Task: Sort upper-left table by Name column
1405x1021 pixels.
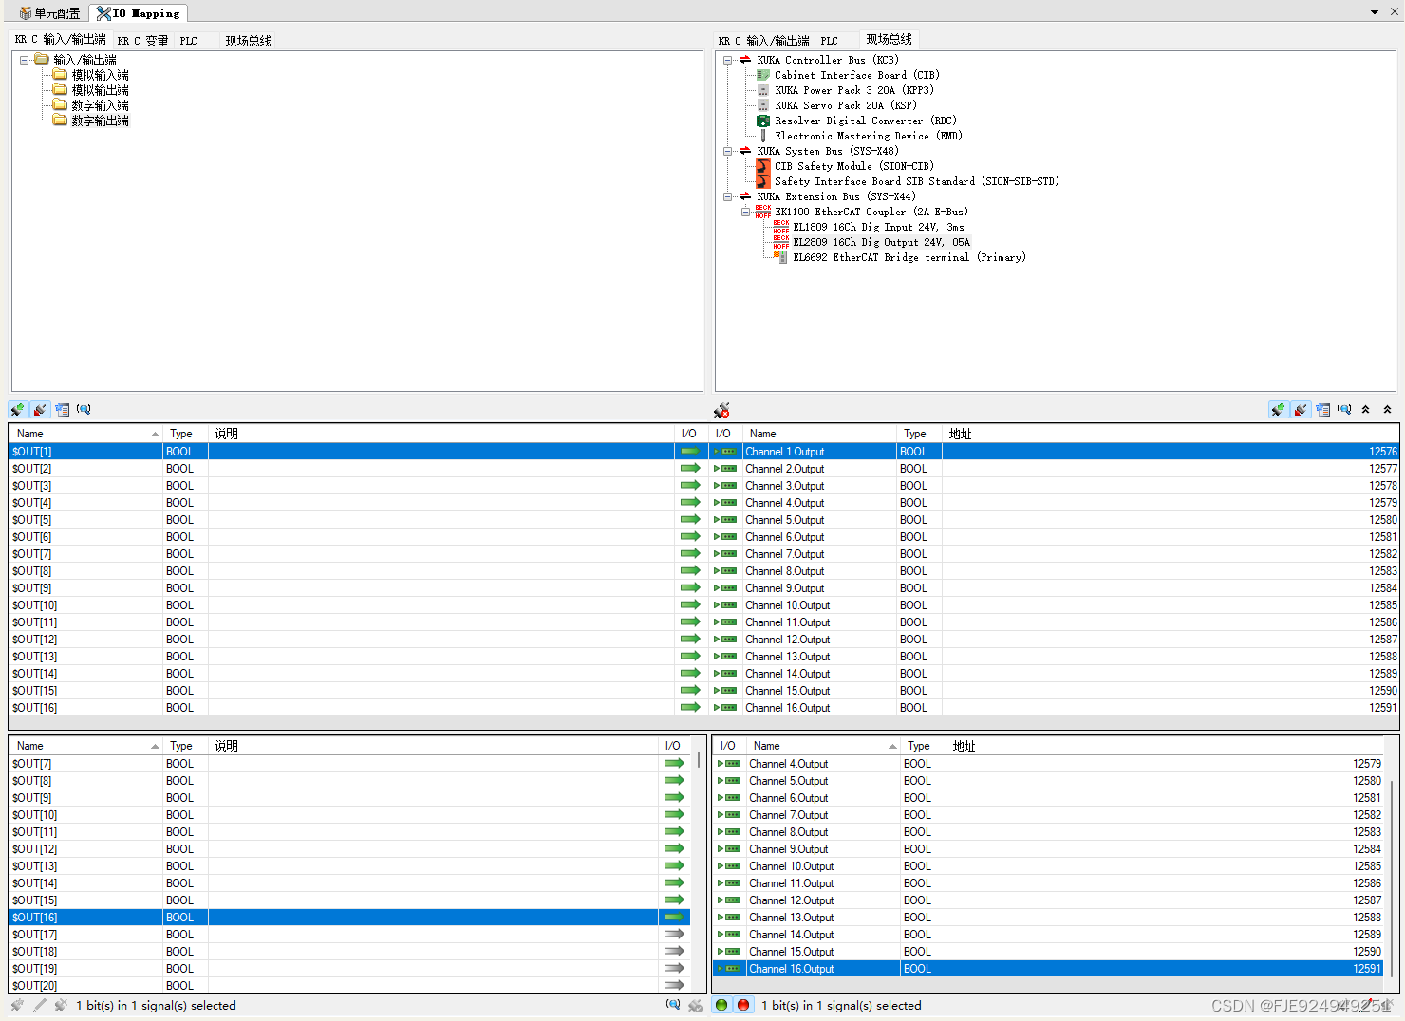Action: pos(86,434)
